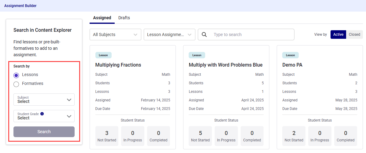Click Completed count on Multiplying Fractions card
The width and height of the screenshot is (366, 153).
(158, 136)
